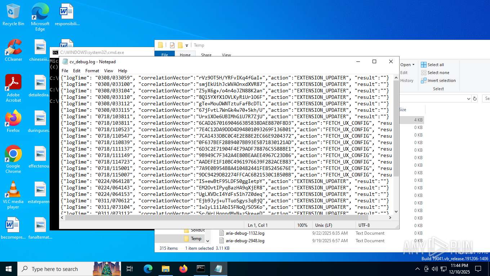Open Firefox from the taskbar
This screenshot has width=490, height=276.
point(183,269)
